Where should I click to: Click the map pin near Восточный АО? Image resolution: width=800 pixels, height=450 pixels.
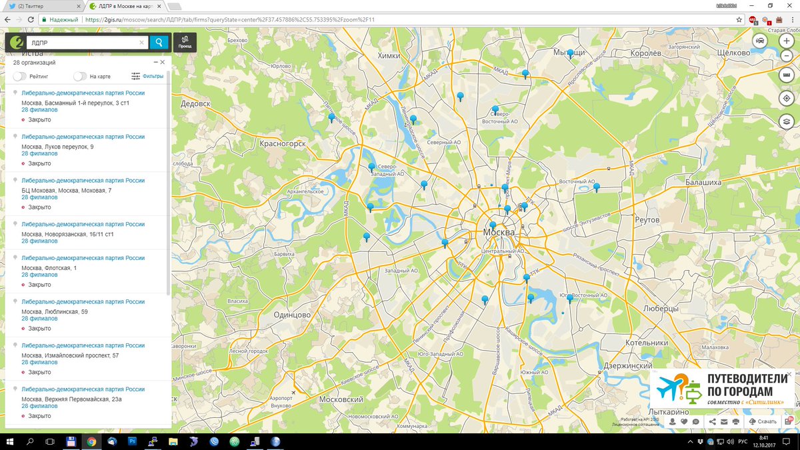click(597, 187)
